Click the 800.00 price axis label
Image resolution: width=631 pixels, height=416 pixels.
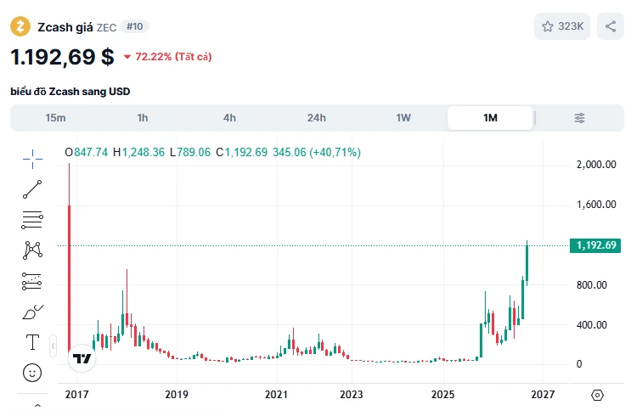pos(591,285)
